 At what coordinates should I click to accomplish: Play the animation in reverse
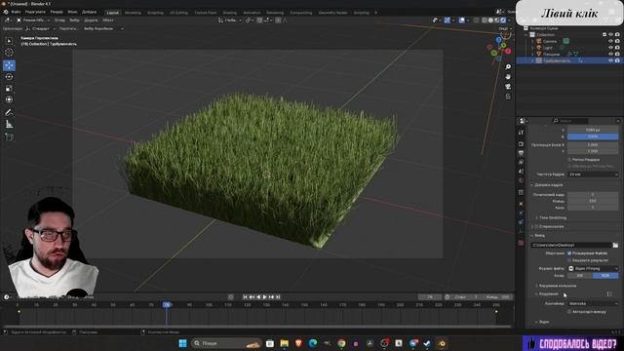(258, 296)
